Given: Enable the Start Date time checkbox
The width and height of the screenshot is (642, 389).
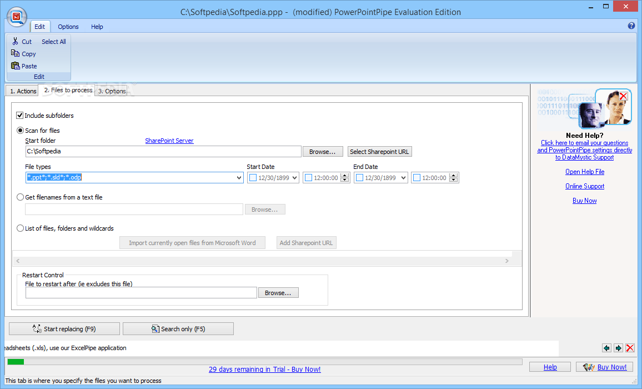Looking at the screenshot, I should [309, 177].
